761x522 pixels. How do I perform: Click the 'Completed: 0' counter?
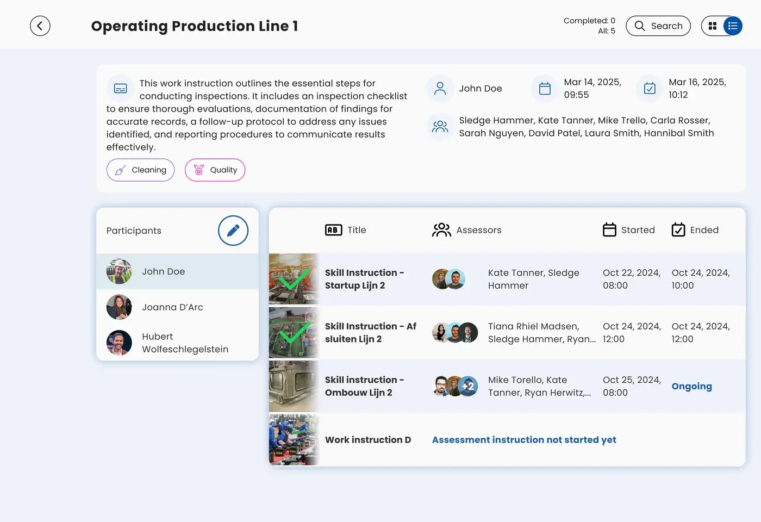(589, 21)
